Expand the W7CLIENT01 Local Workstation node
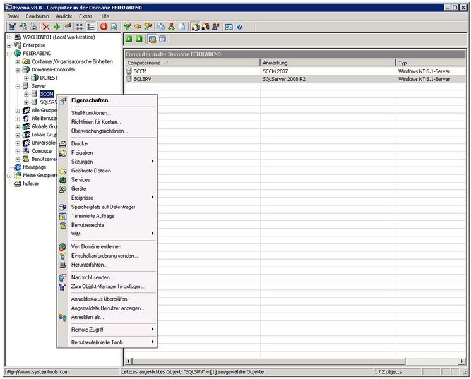Viewport: 471px width, 379px height. 9,37
